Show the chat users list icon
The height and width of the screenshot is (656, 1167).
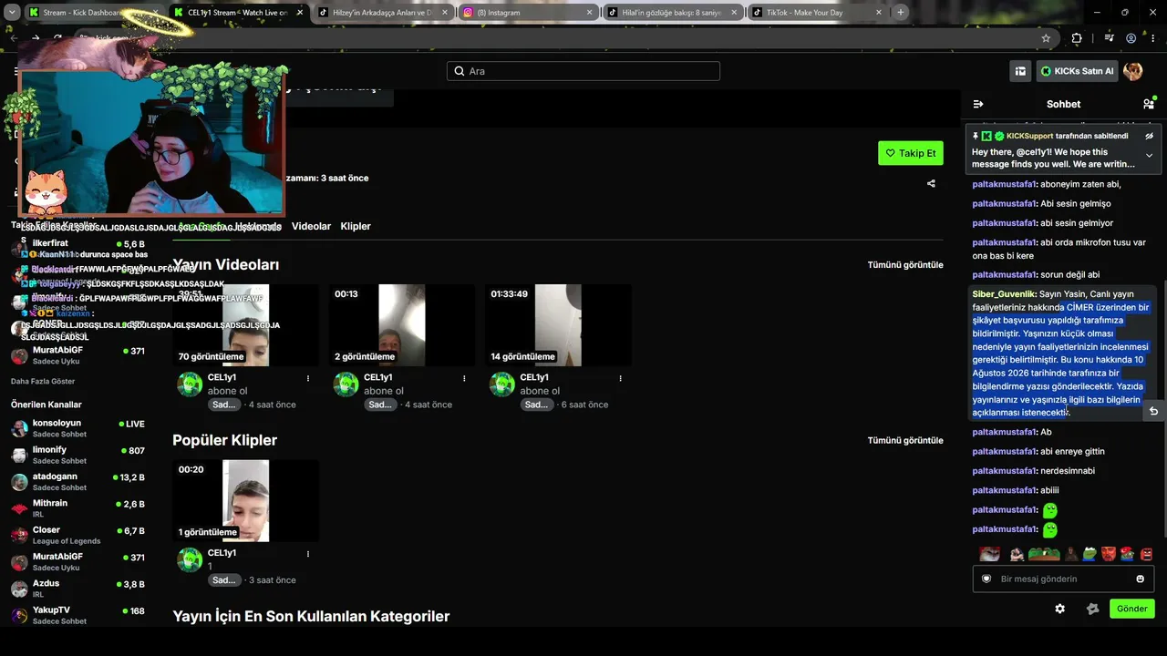pyautogui.click(x=1149, y=104)
